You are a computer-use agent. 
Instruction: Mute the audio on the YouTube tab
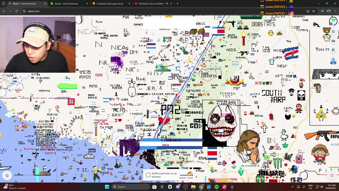pos(167,3)
